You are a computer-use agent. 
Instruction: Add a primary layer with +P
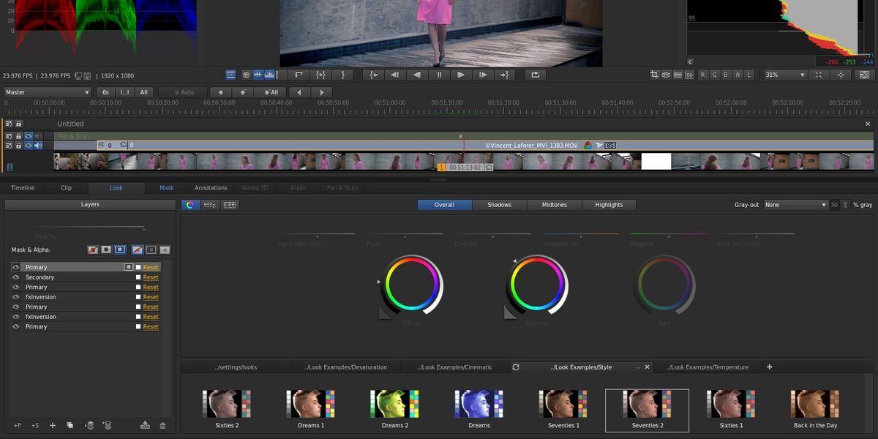(x=17, y=425)
